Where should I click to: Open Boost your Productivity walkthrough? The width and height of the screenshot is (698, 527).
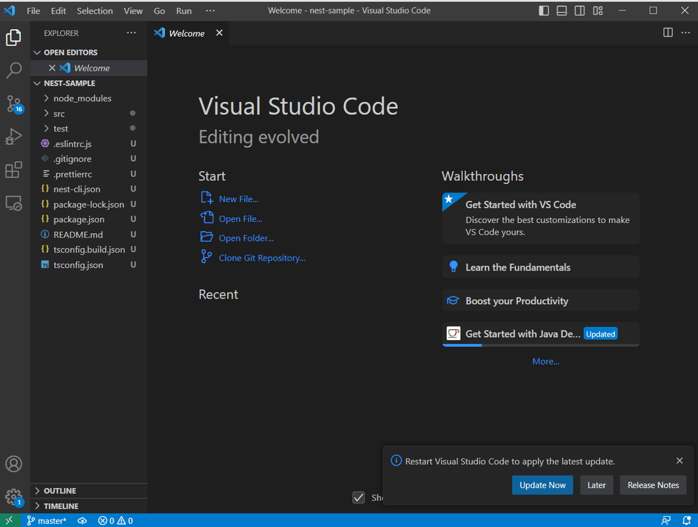pos(540,301)
